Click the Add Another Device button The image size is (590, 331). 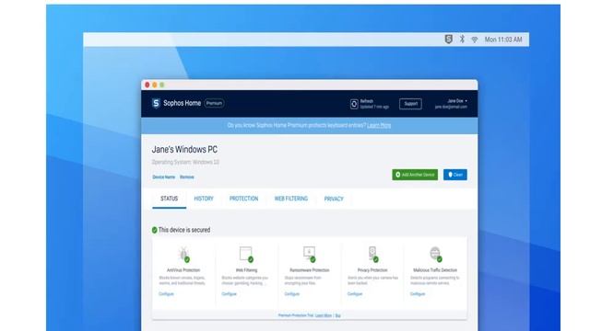pyautogui.click(x=415, y=175)
